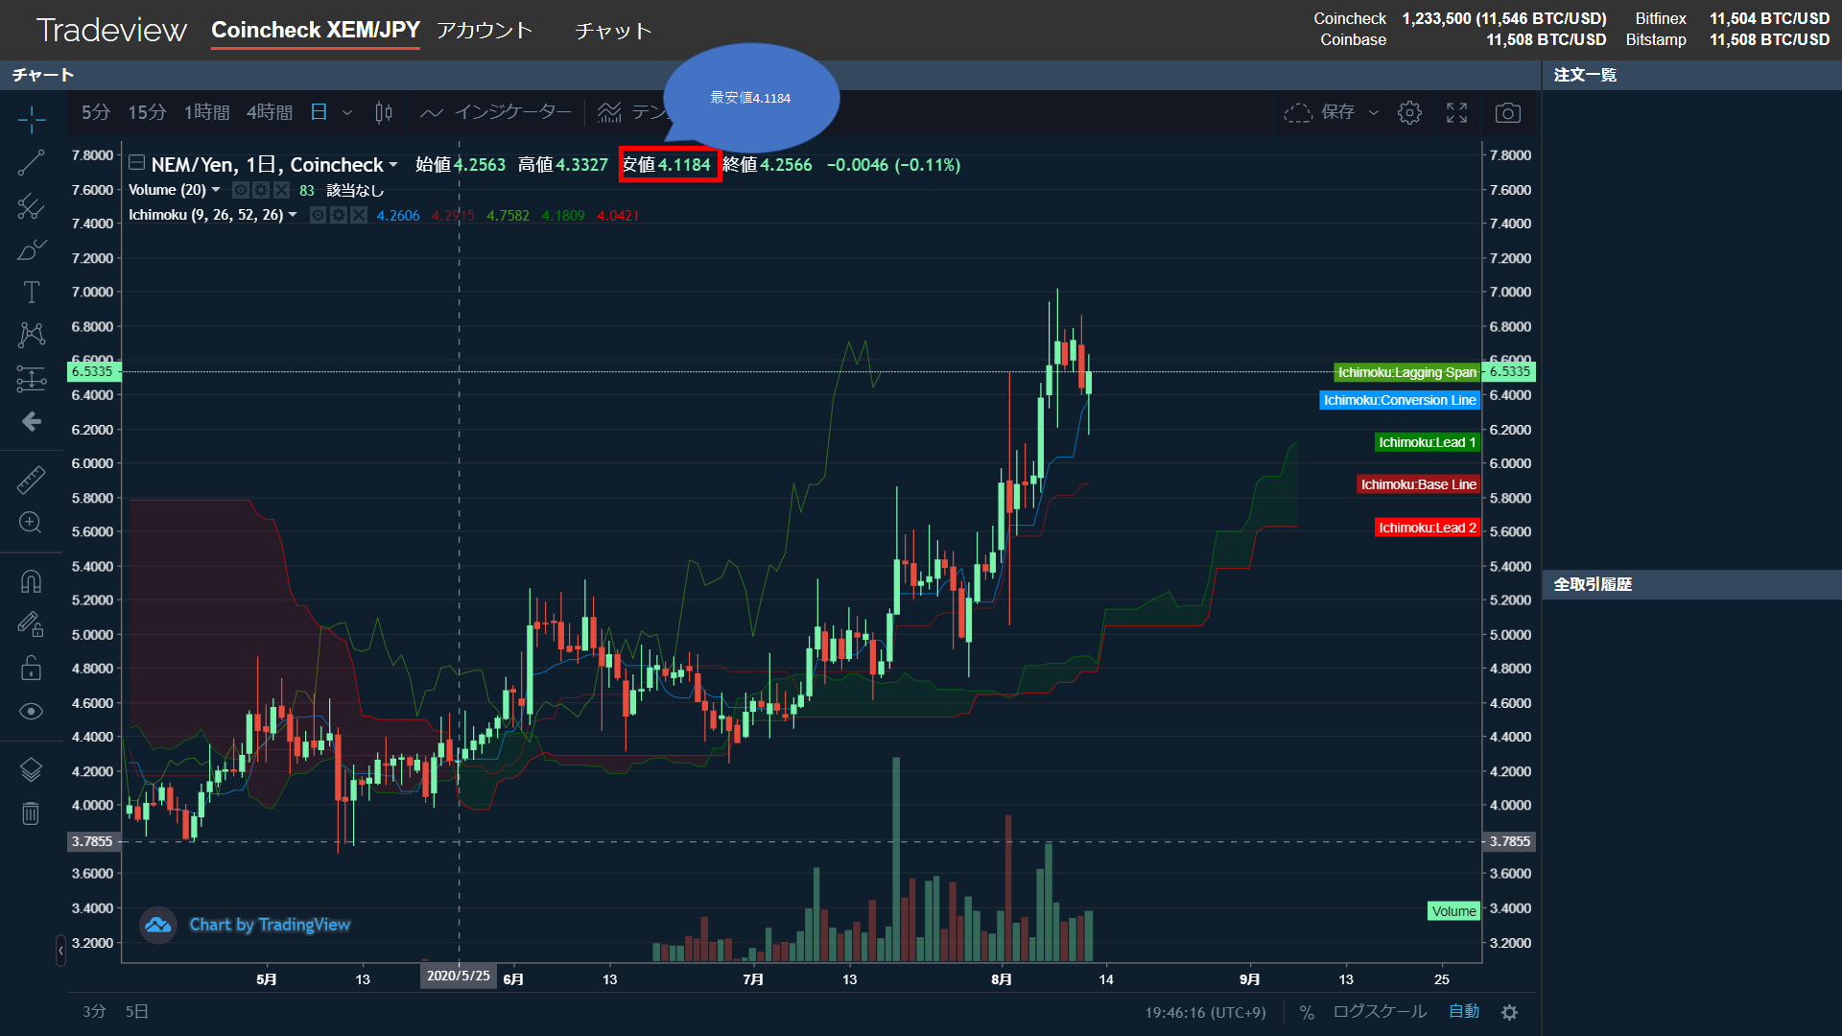Image resolution: width=1842 pixels, height=1036 pixels.
Task: Open the object tree layers icon
Action: click(32, 769)
